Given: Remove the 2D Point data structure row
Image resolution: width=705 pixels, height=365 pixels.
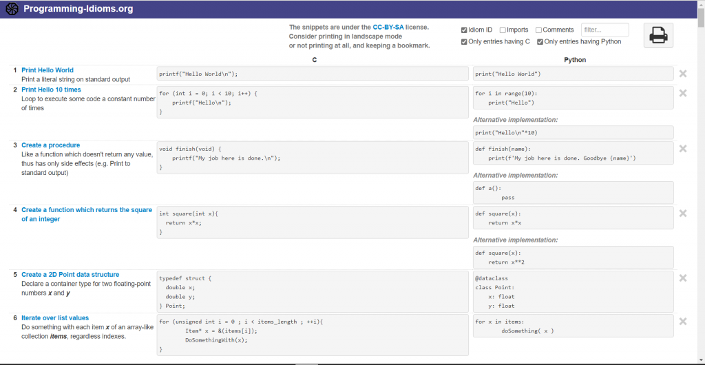Looking at the screenshot, I should [x=683, y=278].
